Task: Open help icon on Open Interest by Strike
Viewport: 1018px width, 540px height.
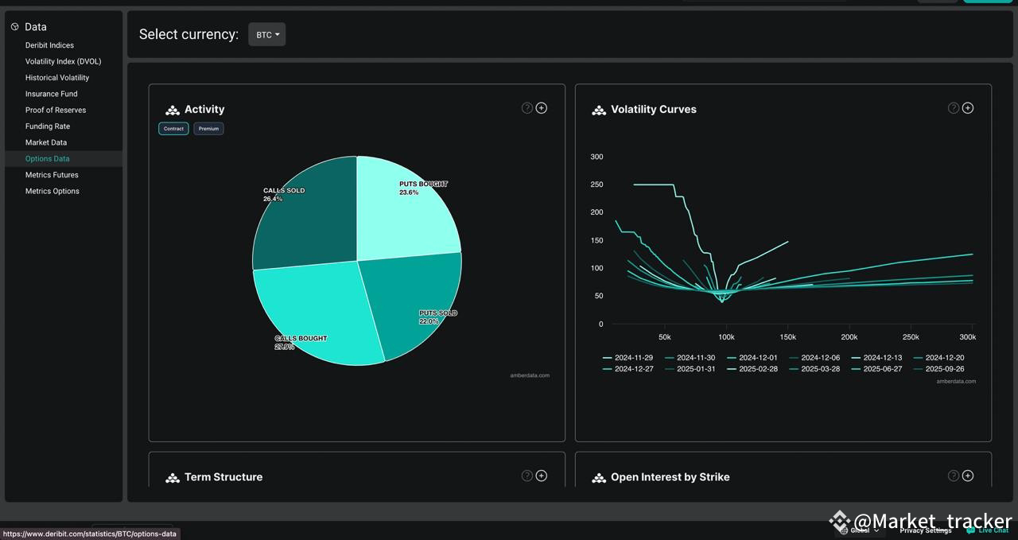Action: [x=953, y=476]
